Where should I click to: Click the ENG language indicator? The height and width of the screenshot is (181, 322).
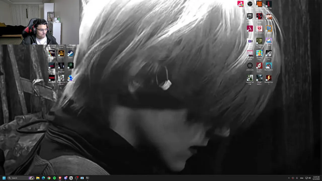[302, 178]
